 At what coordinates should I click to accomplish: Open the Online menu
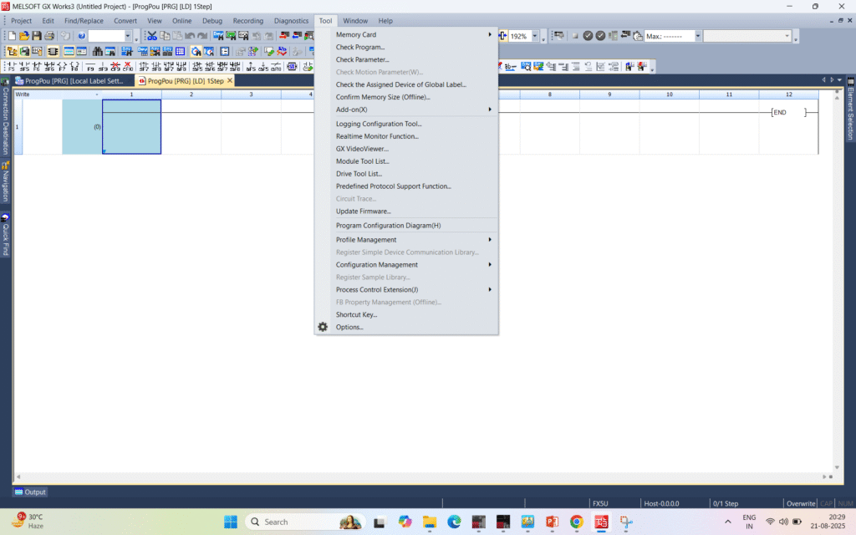click(181, 21)
